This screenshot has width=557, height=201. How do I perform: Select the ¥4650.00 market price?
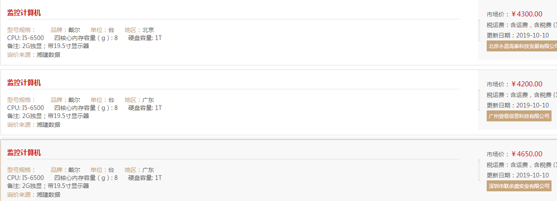(527, 154)
